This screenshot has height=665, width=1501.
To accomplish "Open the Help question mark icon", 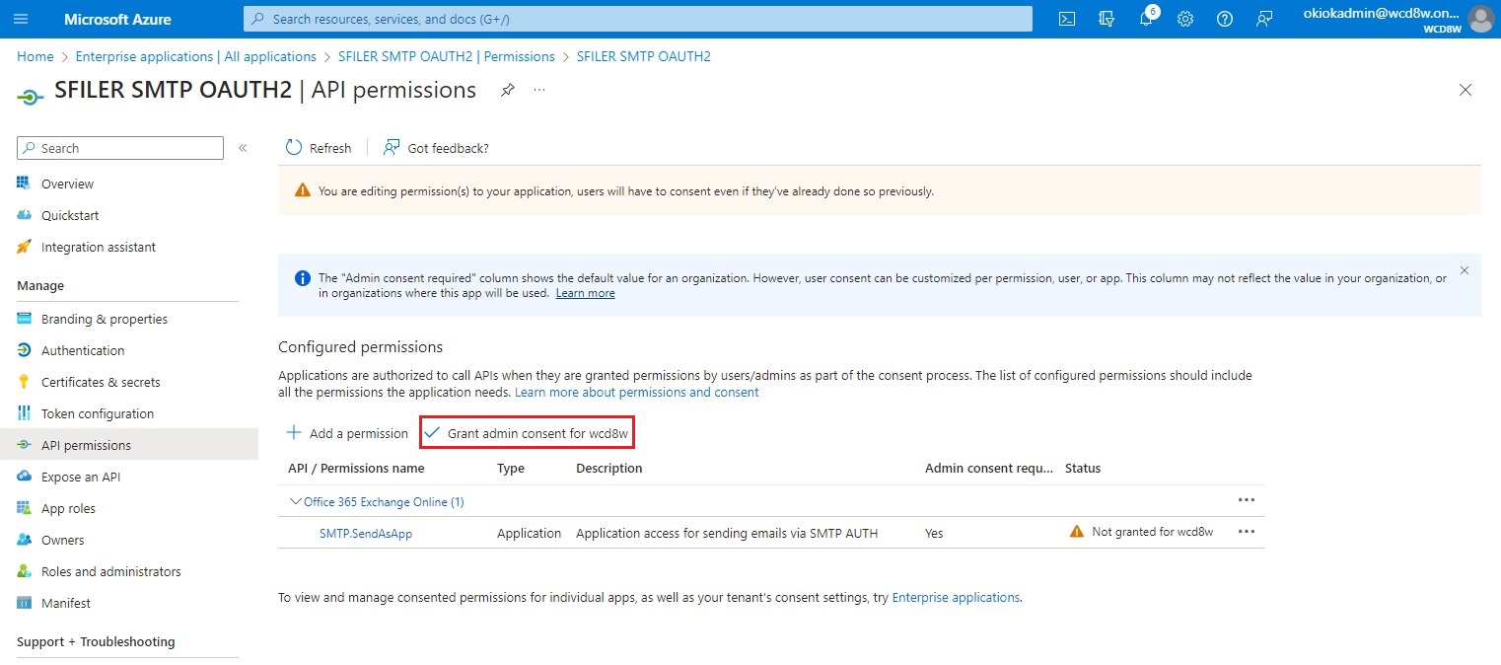I will point(1225,19).
